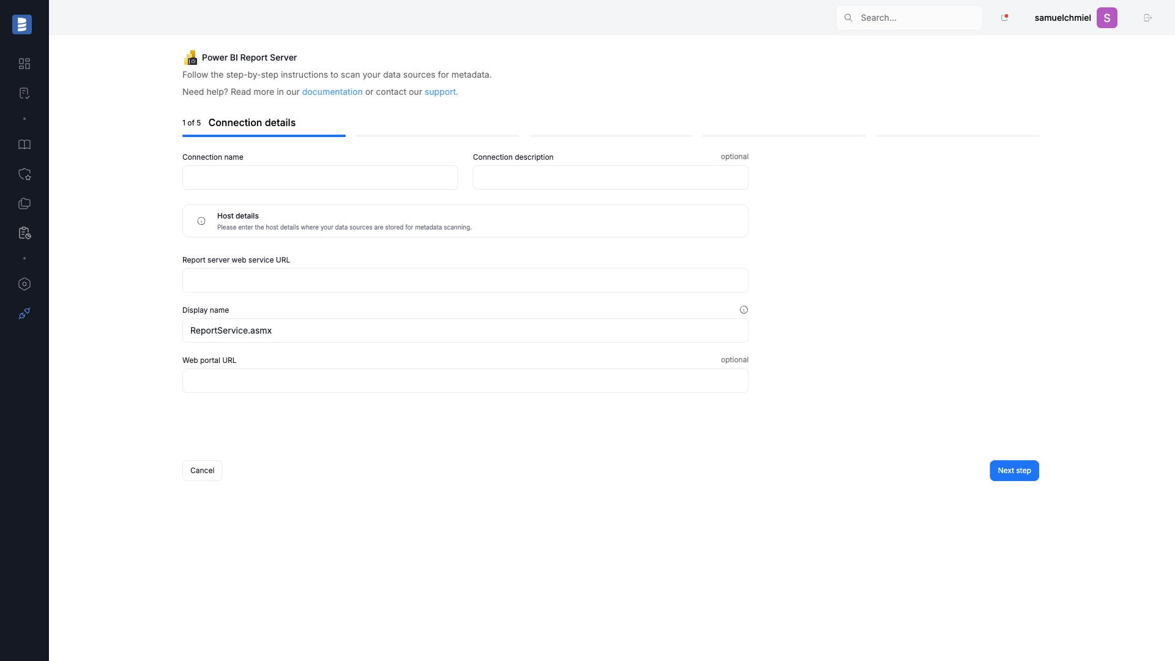Focus the Connection description field

coord(611,177)
